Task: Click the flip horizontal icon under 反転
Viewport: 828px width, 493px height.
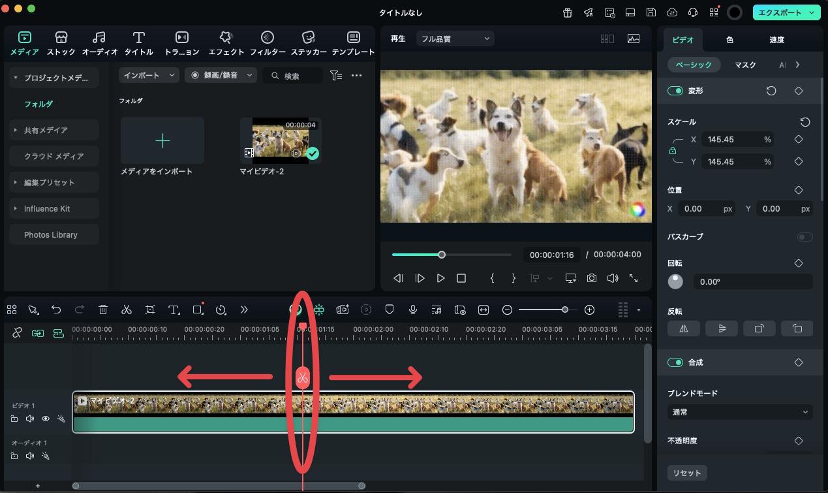Action: (684, 328)
